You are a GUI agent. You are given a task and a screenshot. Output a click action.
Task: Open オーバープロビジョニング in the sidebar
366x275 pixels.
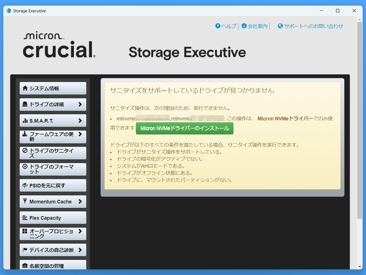click(x=53, y=234)
